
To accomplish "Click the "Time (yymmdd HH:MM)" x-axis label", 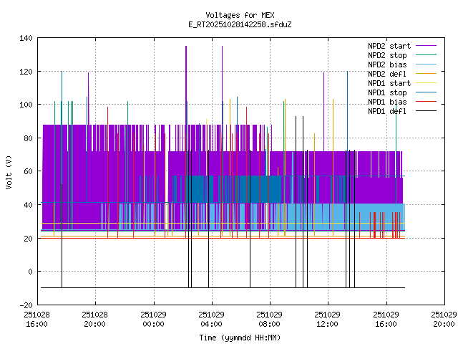I will [240, 337].
